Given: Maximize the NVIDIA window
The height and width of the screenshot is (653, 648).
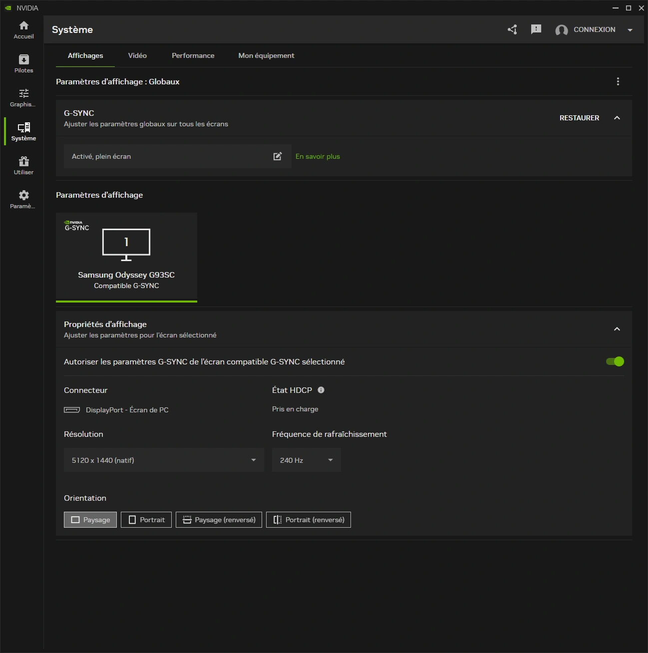Looking at the screenshot, I should [629, 8].
